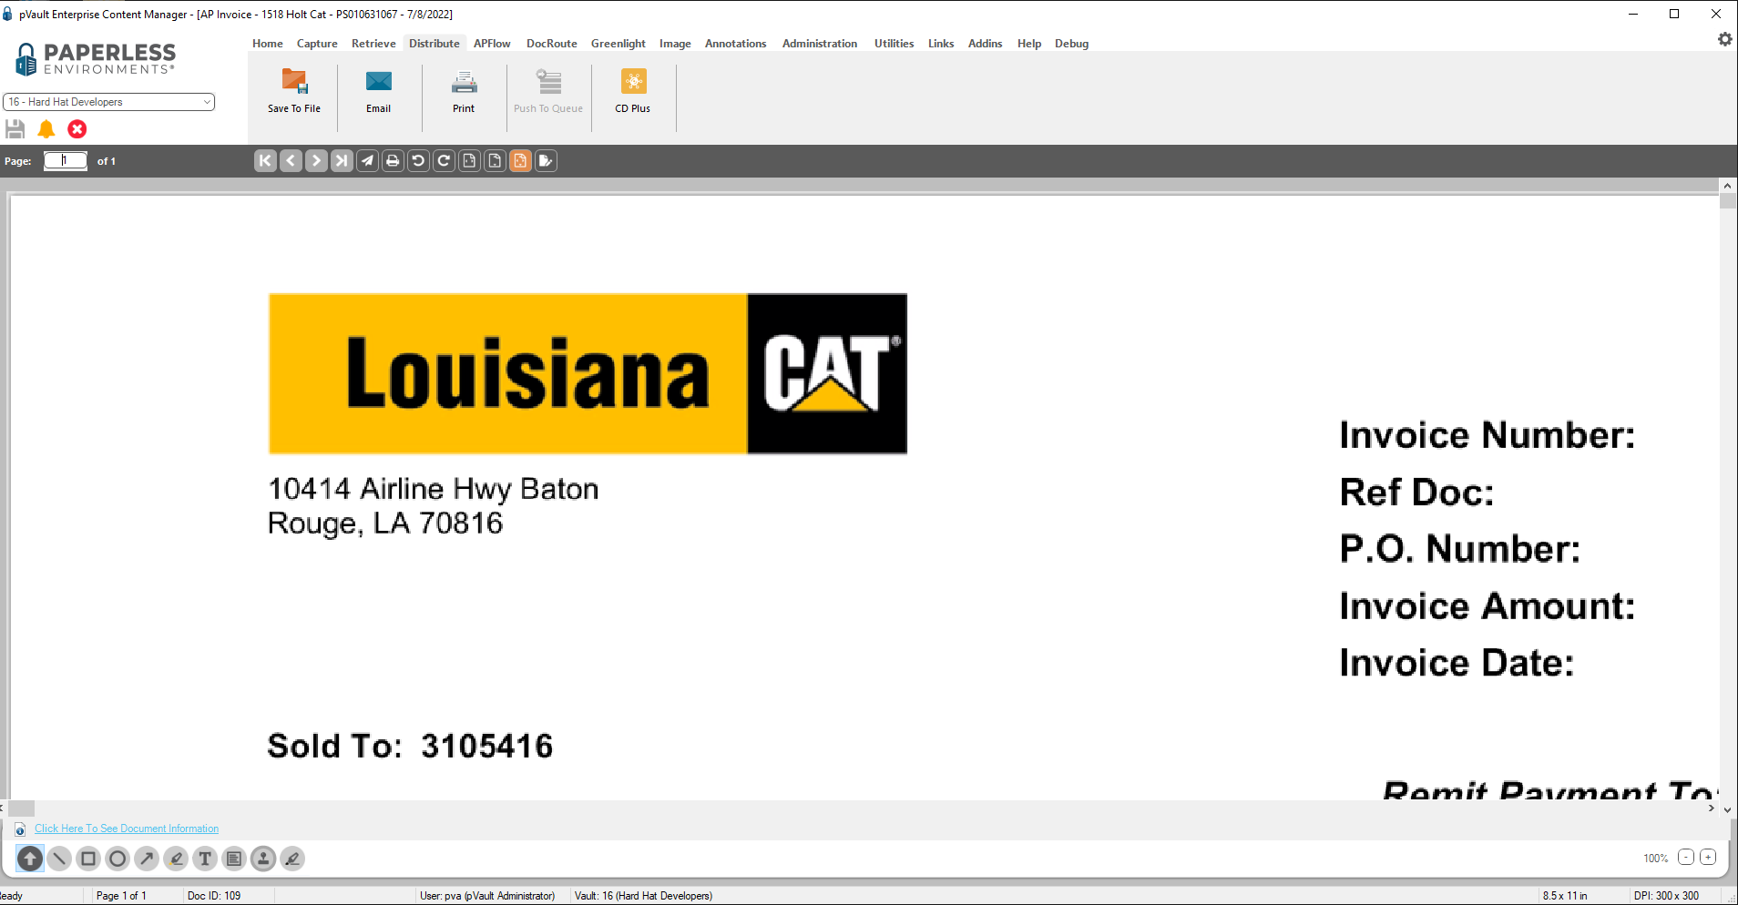
Task: Click the fit-to-width page icon
Action: (469, 161)
